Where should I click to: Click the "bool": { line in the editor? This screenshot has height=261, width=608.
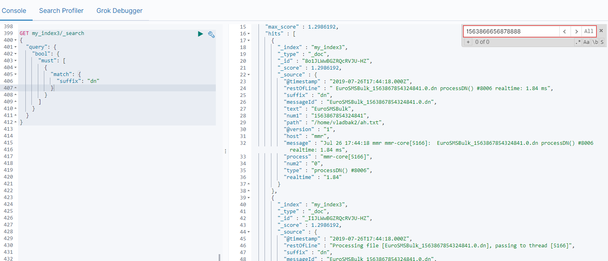pyautogui.click(x=46, y=54)
